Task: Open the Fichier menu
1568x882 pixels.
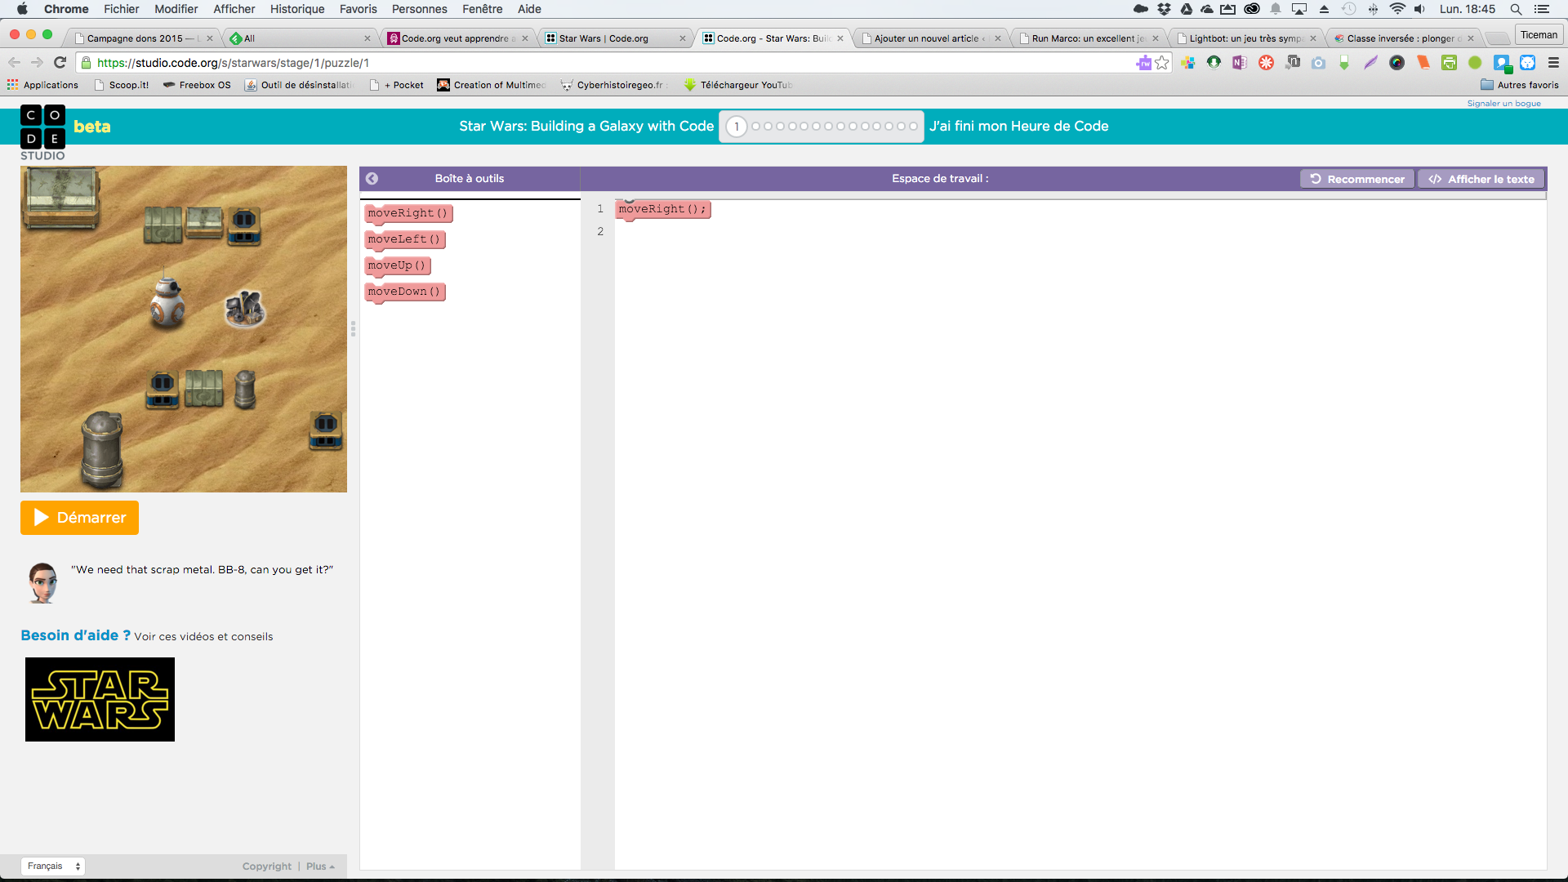Action: pos(122,9)
